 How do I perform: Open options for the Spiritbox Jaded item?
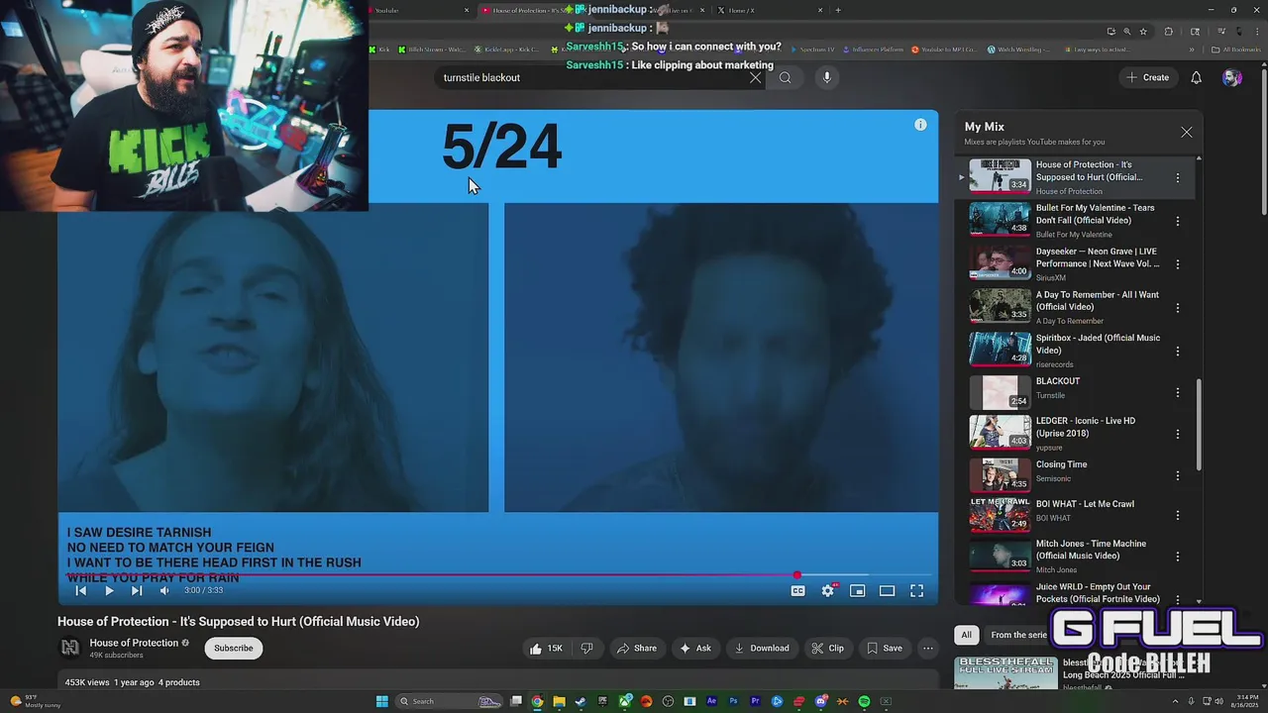[1178, 351]
